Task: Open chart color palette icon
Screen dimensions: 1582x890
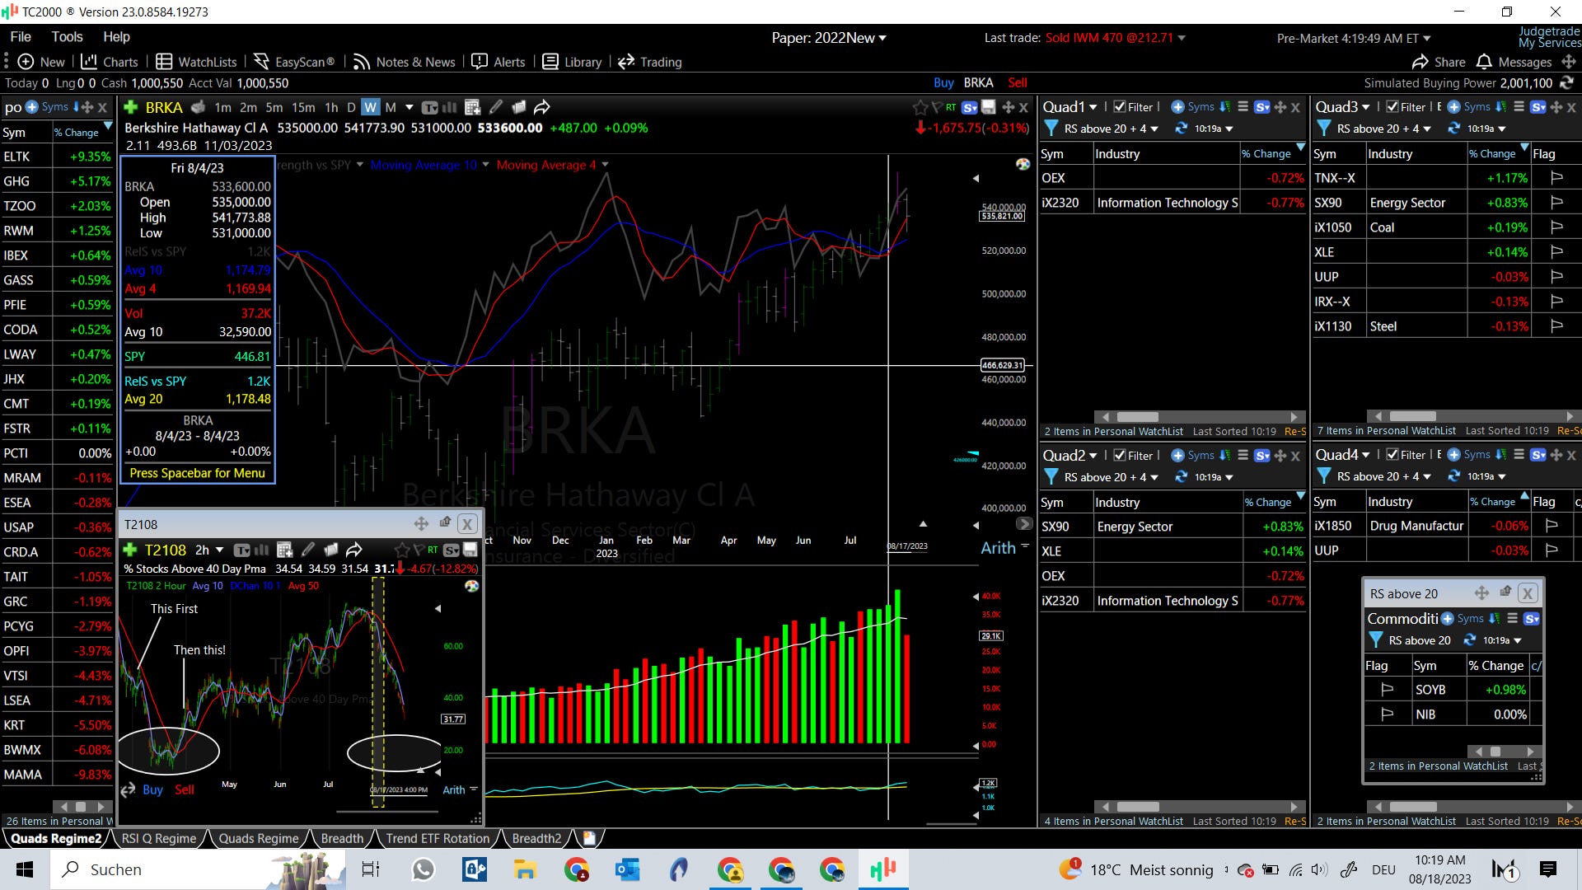Action: 1023,164
